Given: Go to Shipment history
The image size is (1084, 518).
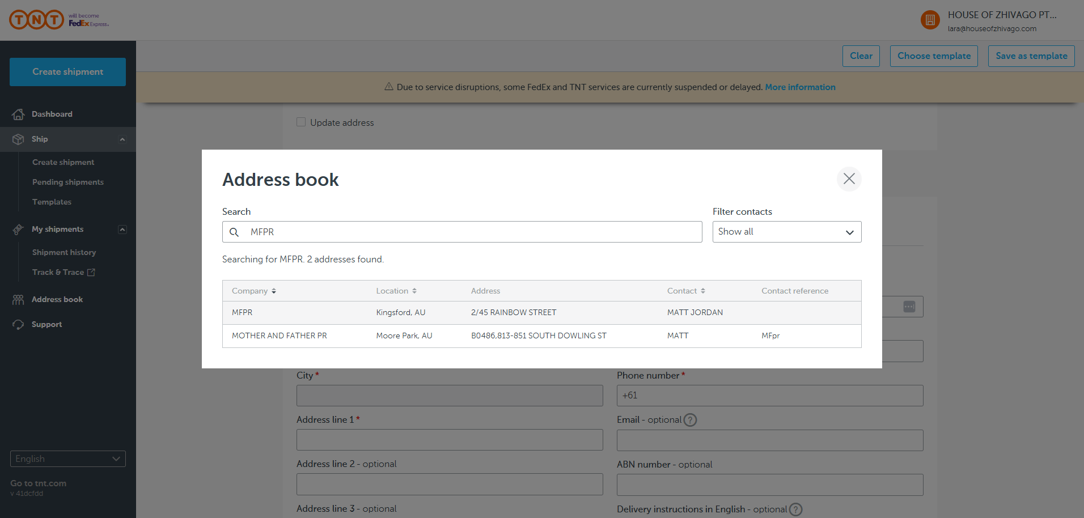Looking at the screenshot, I should click(64, 252).
